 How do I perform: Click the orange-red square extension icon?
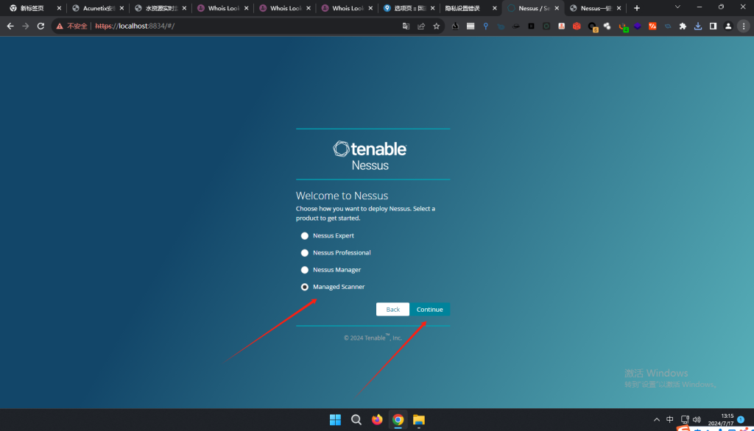point(652,26)
